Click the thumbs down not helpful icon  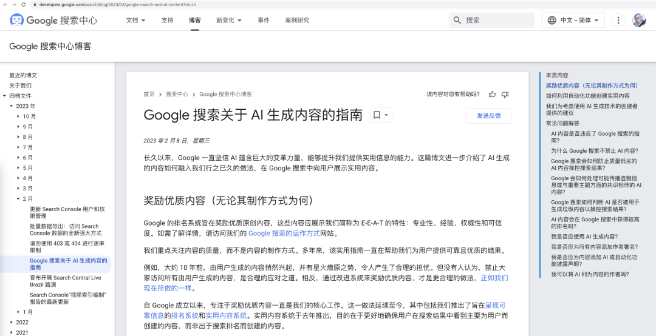click(x=505, y=94)
